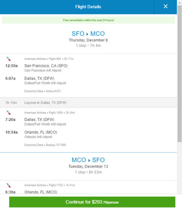Image resolution: width=182 pixels, height=208 pixels.
Task: Select the 10:54a Orlando arrival entry
Action: [x=31, y=134]
